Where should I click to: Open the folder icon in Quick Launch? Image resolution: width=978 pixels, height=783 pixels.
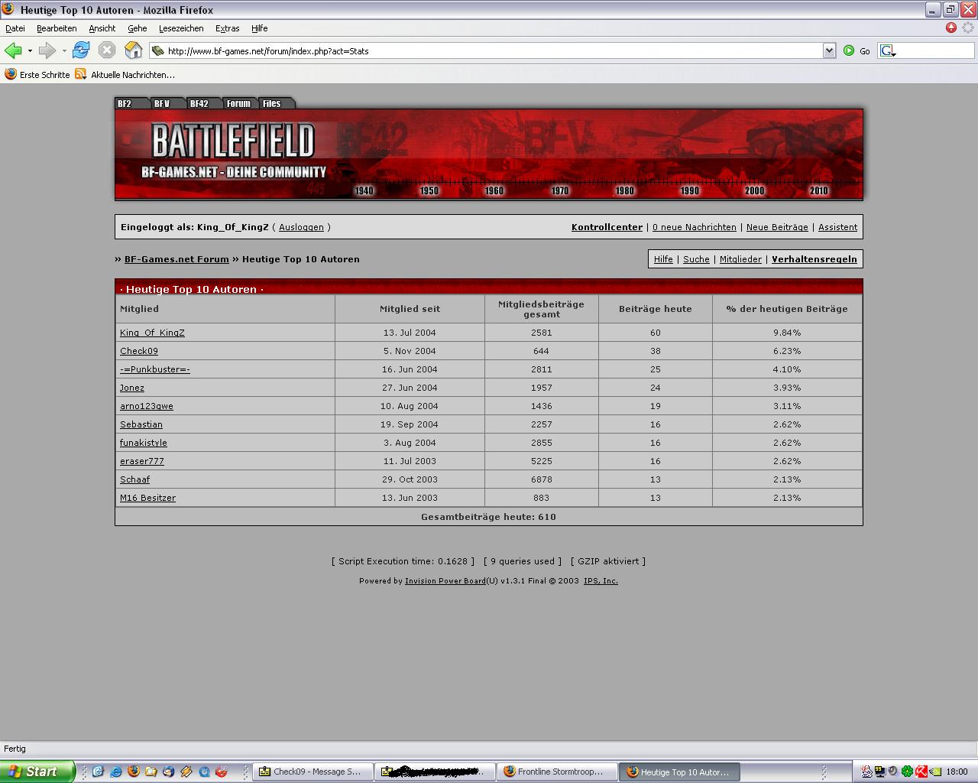coord(151,772)
